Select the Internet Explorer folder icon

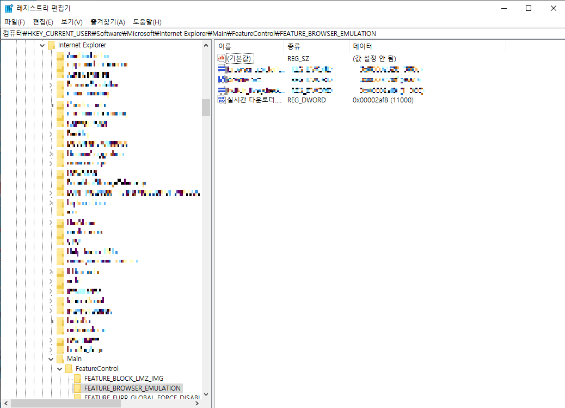52,45
